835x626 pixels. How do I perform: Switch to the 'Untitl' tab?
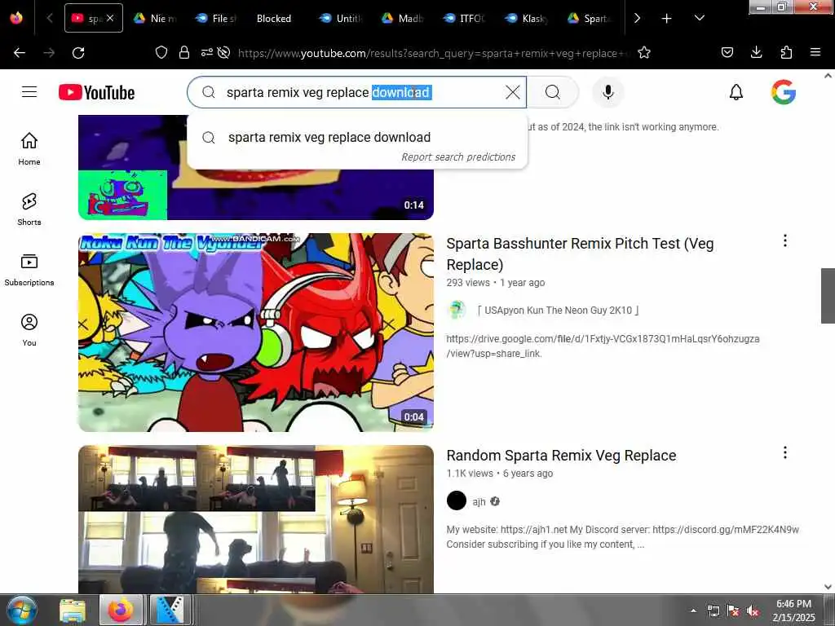pyautogui.click(x=341, y=18)
